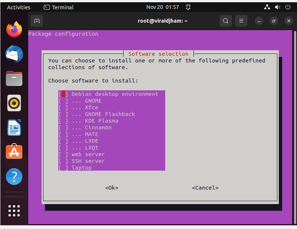Click the Software selection heading
This screenshot has height=229, width=297.
[x=159, y=54]
